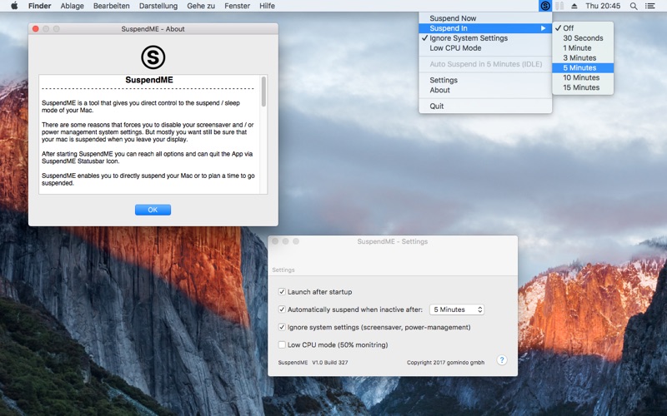667x416 pixels.
Task: Open the Finder menu
Action: coord(39,6)
